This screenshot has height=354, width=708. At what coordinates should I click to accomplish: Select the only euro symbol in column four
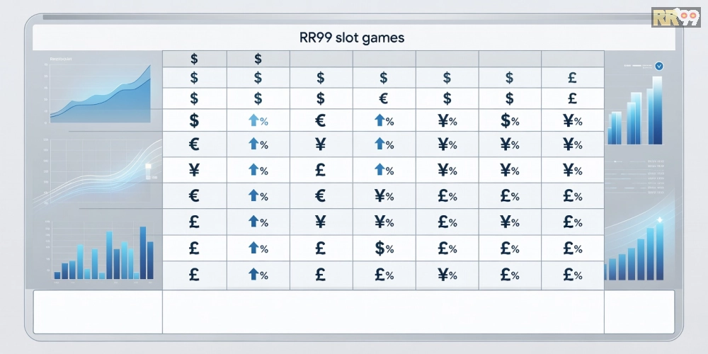(383, 98)
